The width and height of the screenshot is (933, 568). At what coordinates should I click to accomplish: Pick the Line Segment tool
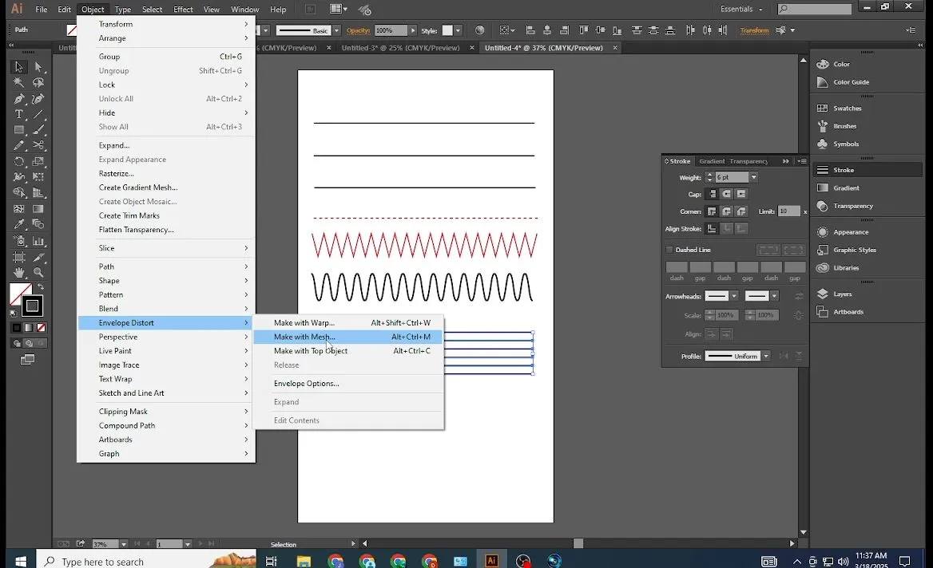[x=38, y=114]
